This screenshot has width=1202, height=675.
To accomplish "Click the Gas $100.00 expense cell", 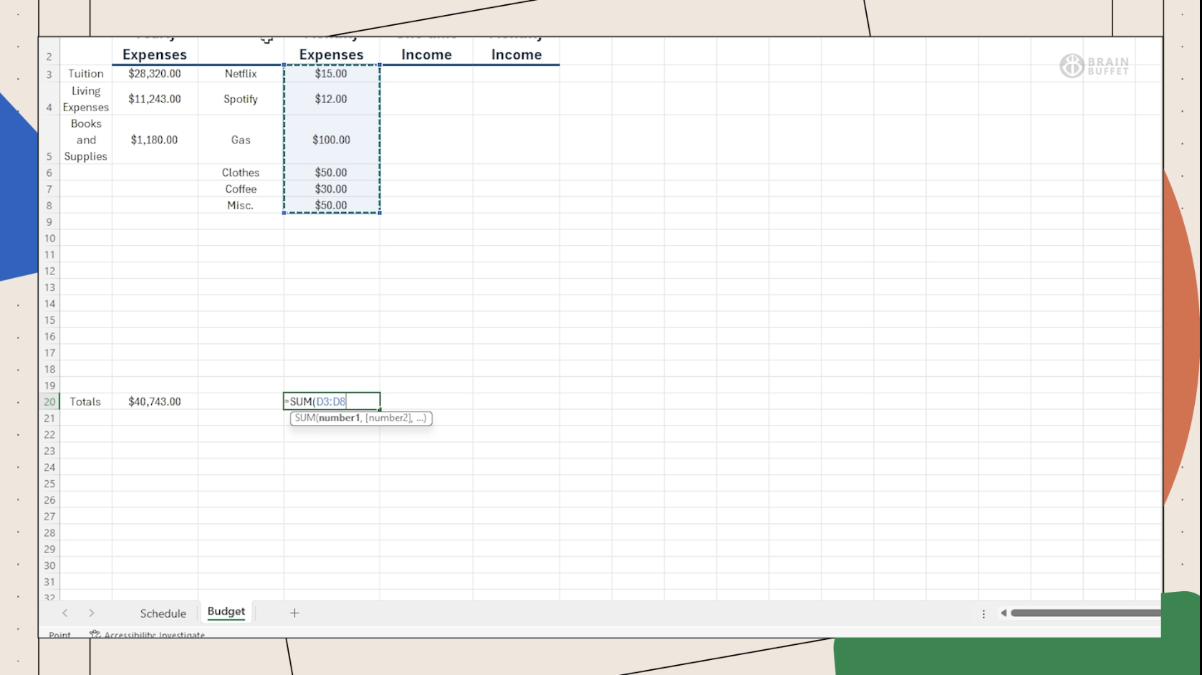I will (331, 140).
